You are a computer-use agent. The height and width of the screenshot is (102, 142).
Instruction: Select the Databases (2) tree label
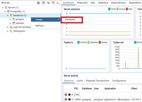tap(20, 16)
